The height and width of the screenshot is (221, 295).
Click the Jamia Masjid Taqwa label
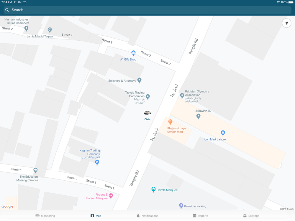(40, 37)
